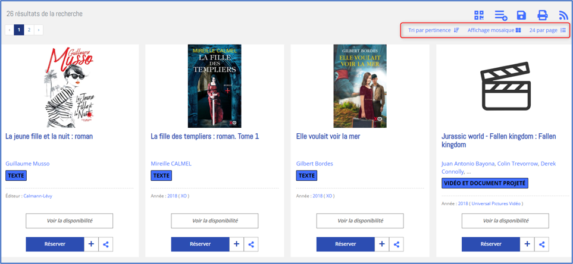The height and width of the screenshot is (264, 573).
Task: Voir la disponibilité for La fille des templiers
Action: click(x=215, y=221)
